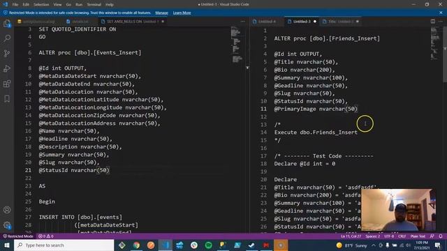
Task: Change the CRLF end-of-line setting
Action: (x=402, y=236)
